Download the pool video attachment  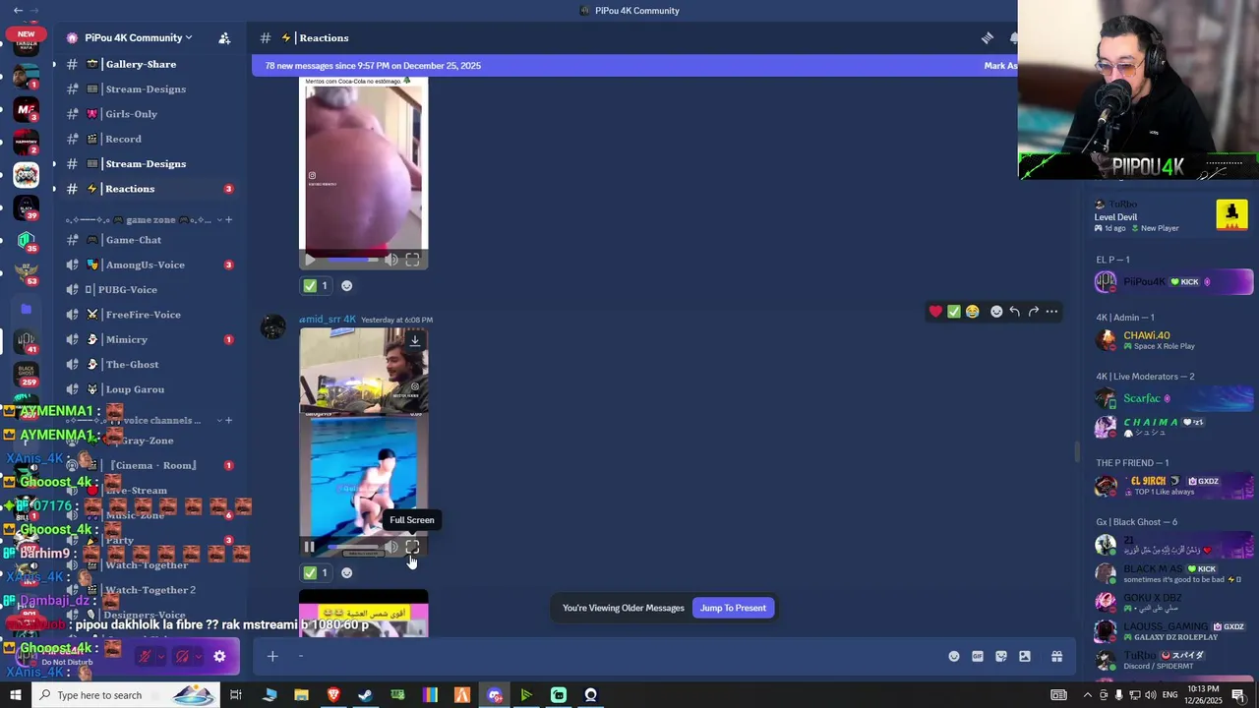(415, 340)
